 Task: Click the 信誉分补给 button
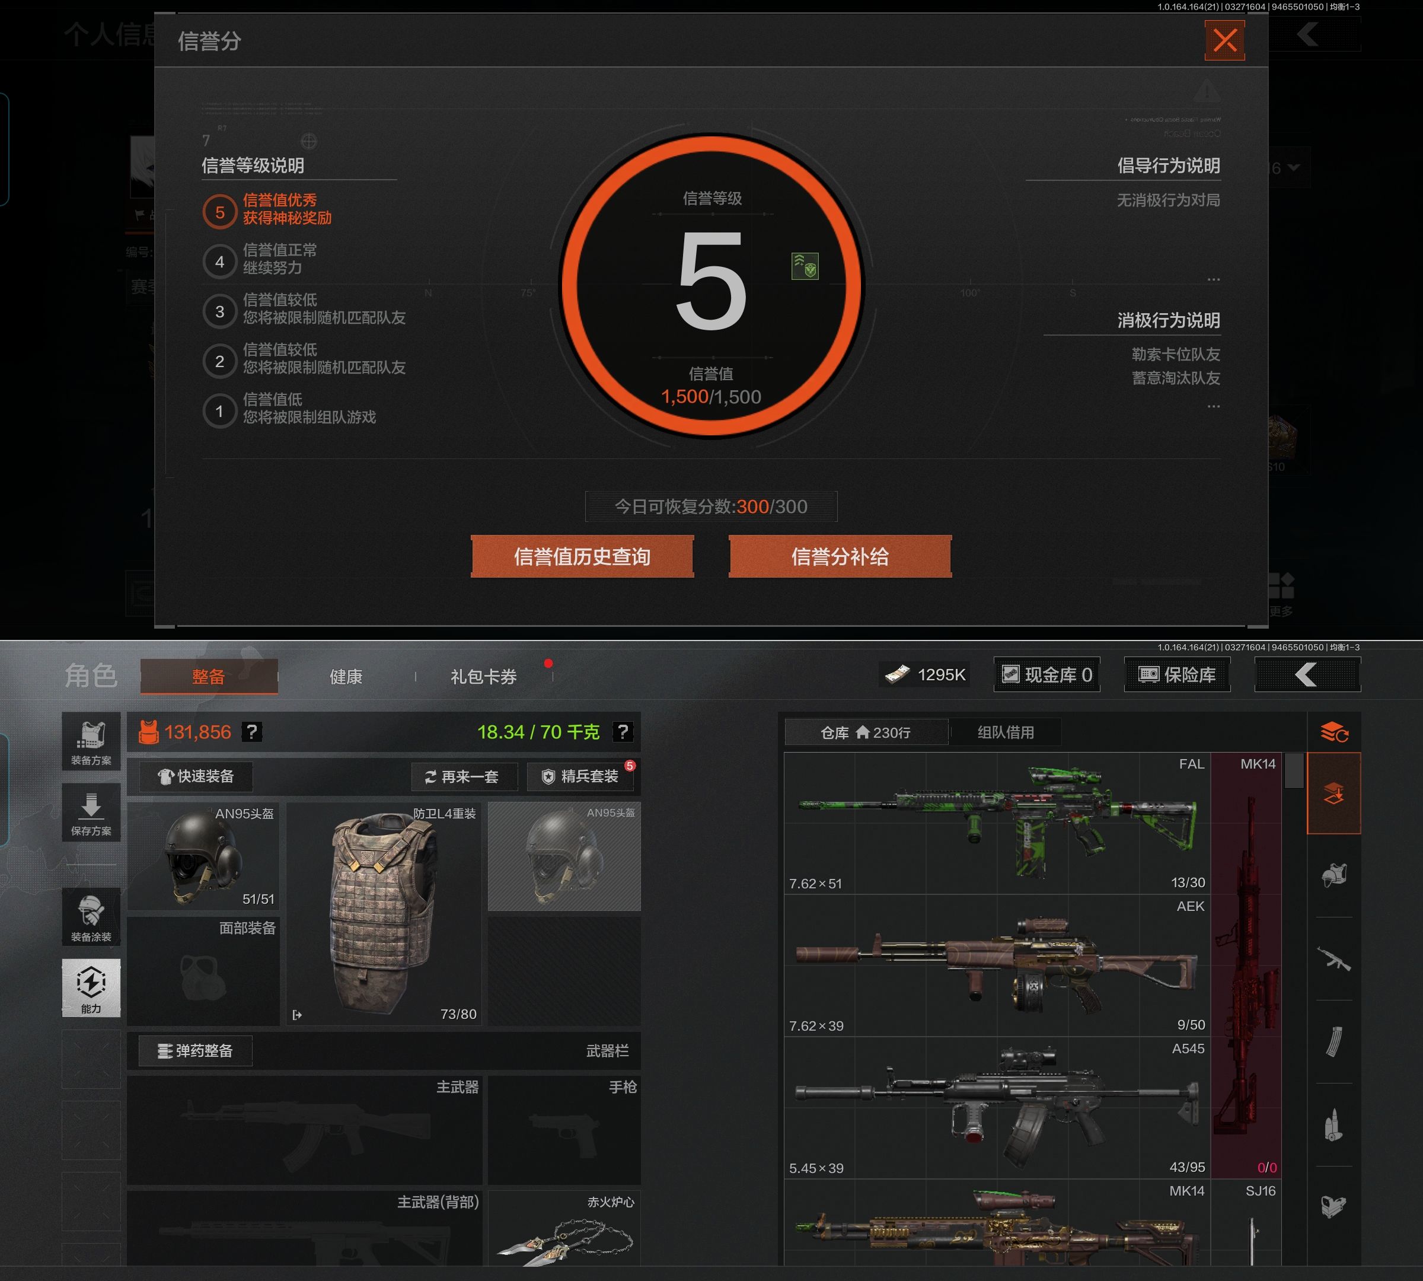840,557
